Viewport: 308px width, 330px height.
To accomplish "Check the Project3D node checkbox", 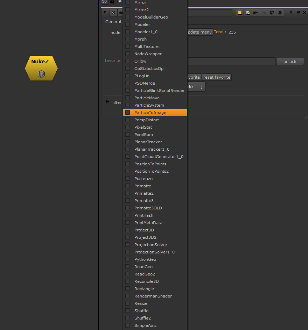I will tap(128, 230).
